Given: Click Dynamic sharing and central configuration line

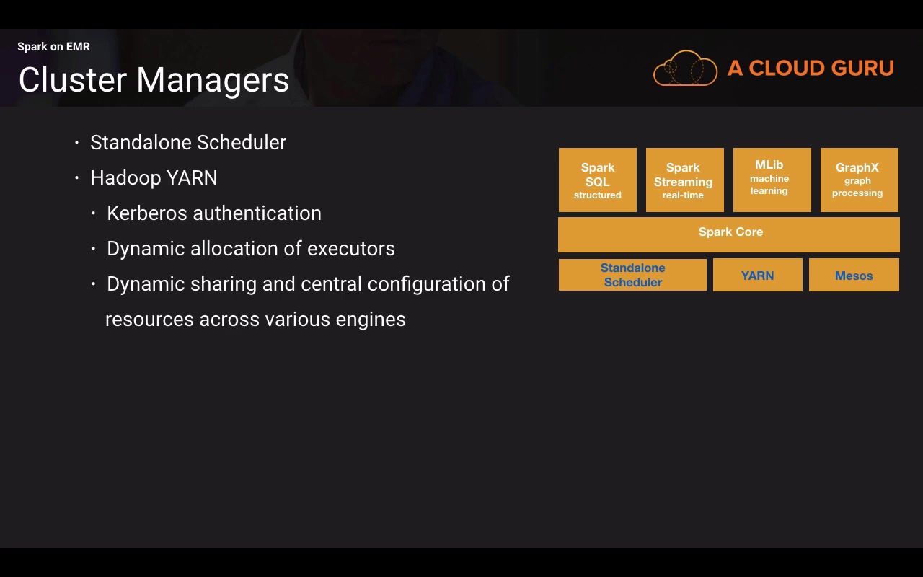Looking at the screenshot, I should click(x=308, y=284).
